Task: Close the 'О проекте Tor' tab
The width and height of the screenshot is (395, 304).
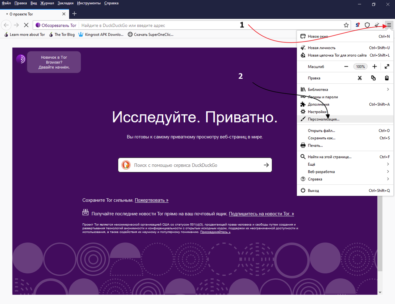Action: (64, 14)
